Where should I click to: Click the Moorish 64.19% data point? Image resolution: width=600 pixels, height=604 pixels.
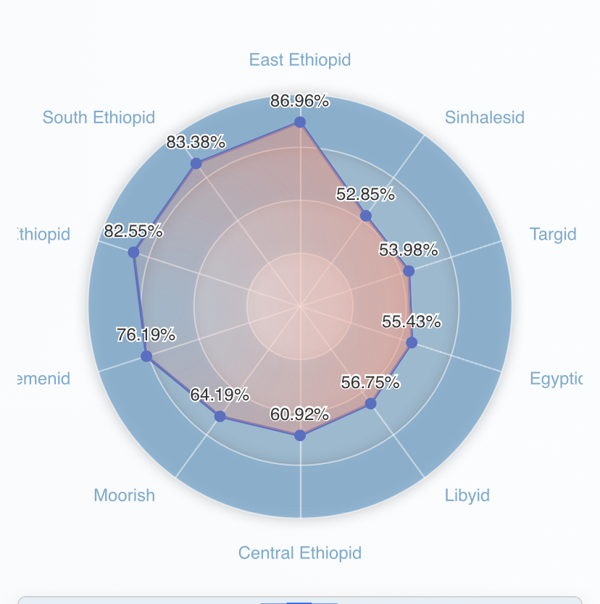pyautogui.click(x=220, y=416)
